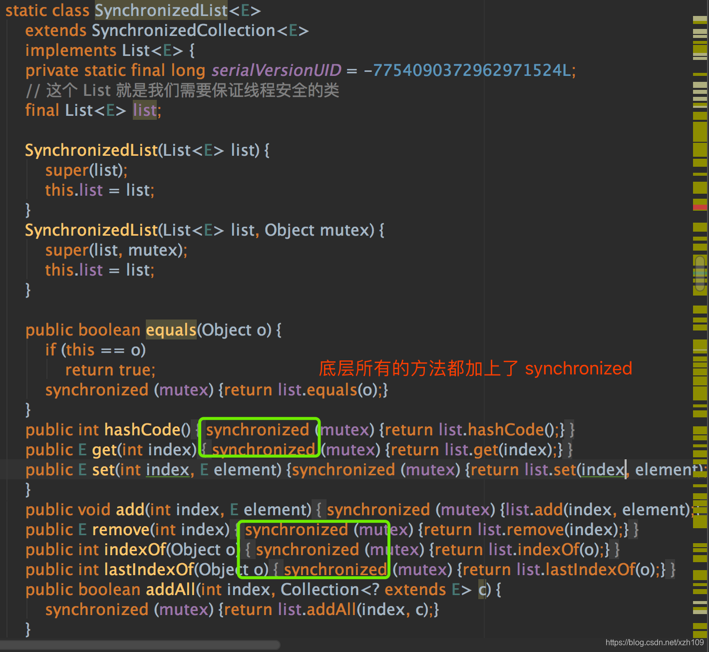Click Collection<? extends E> parameter type
This screenshot has height=652, width=709.
coord(376,590)
